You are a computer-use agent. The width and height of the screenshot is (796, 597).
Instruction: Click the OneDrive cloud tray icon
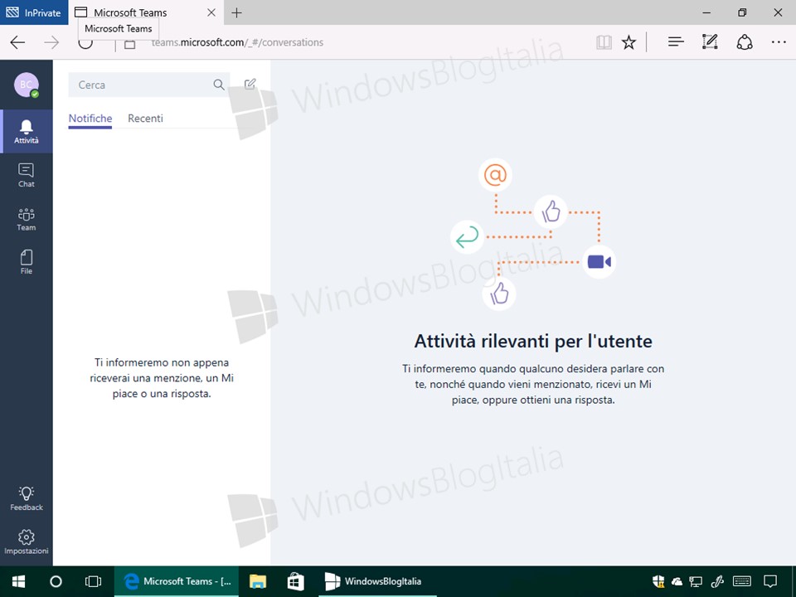coord(677,582)
